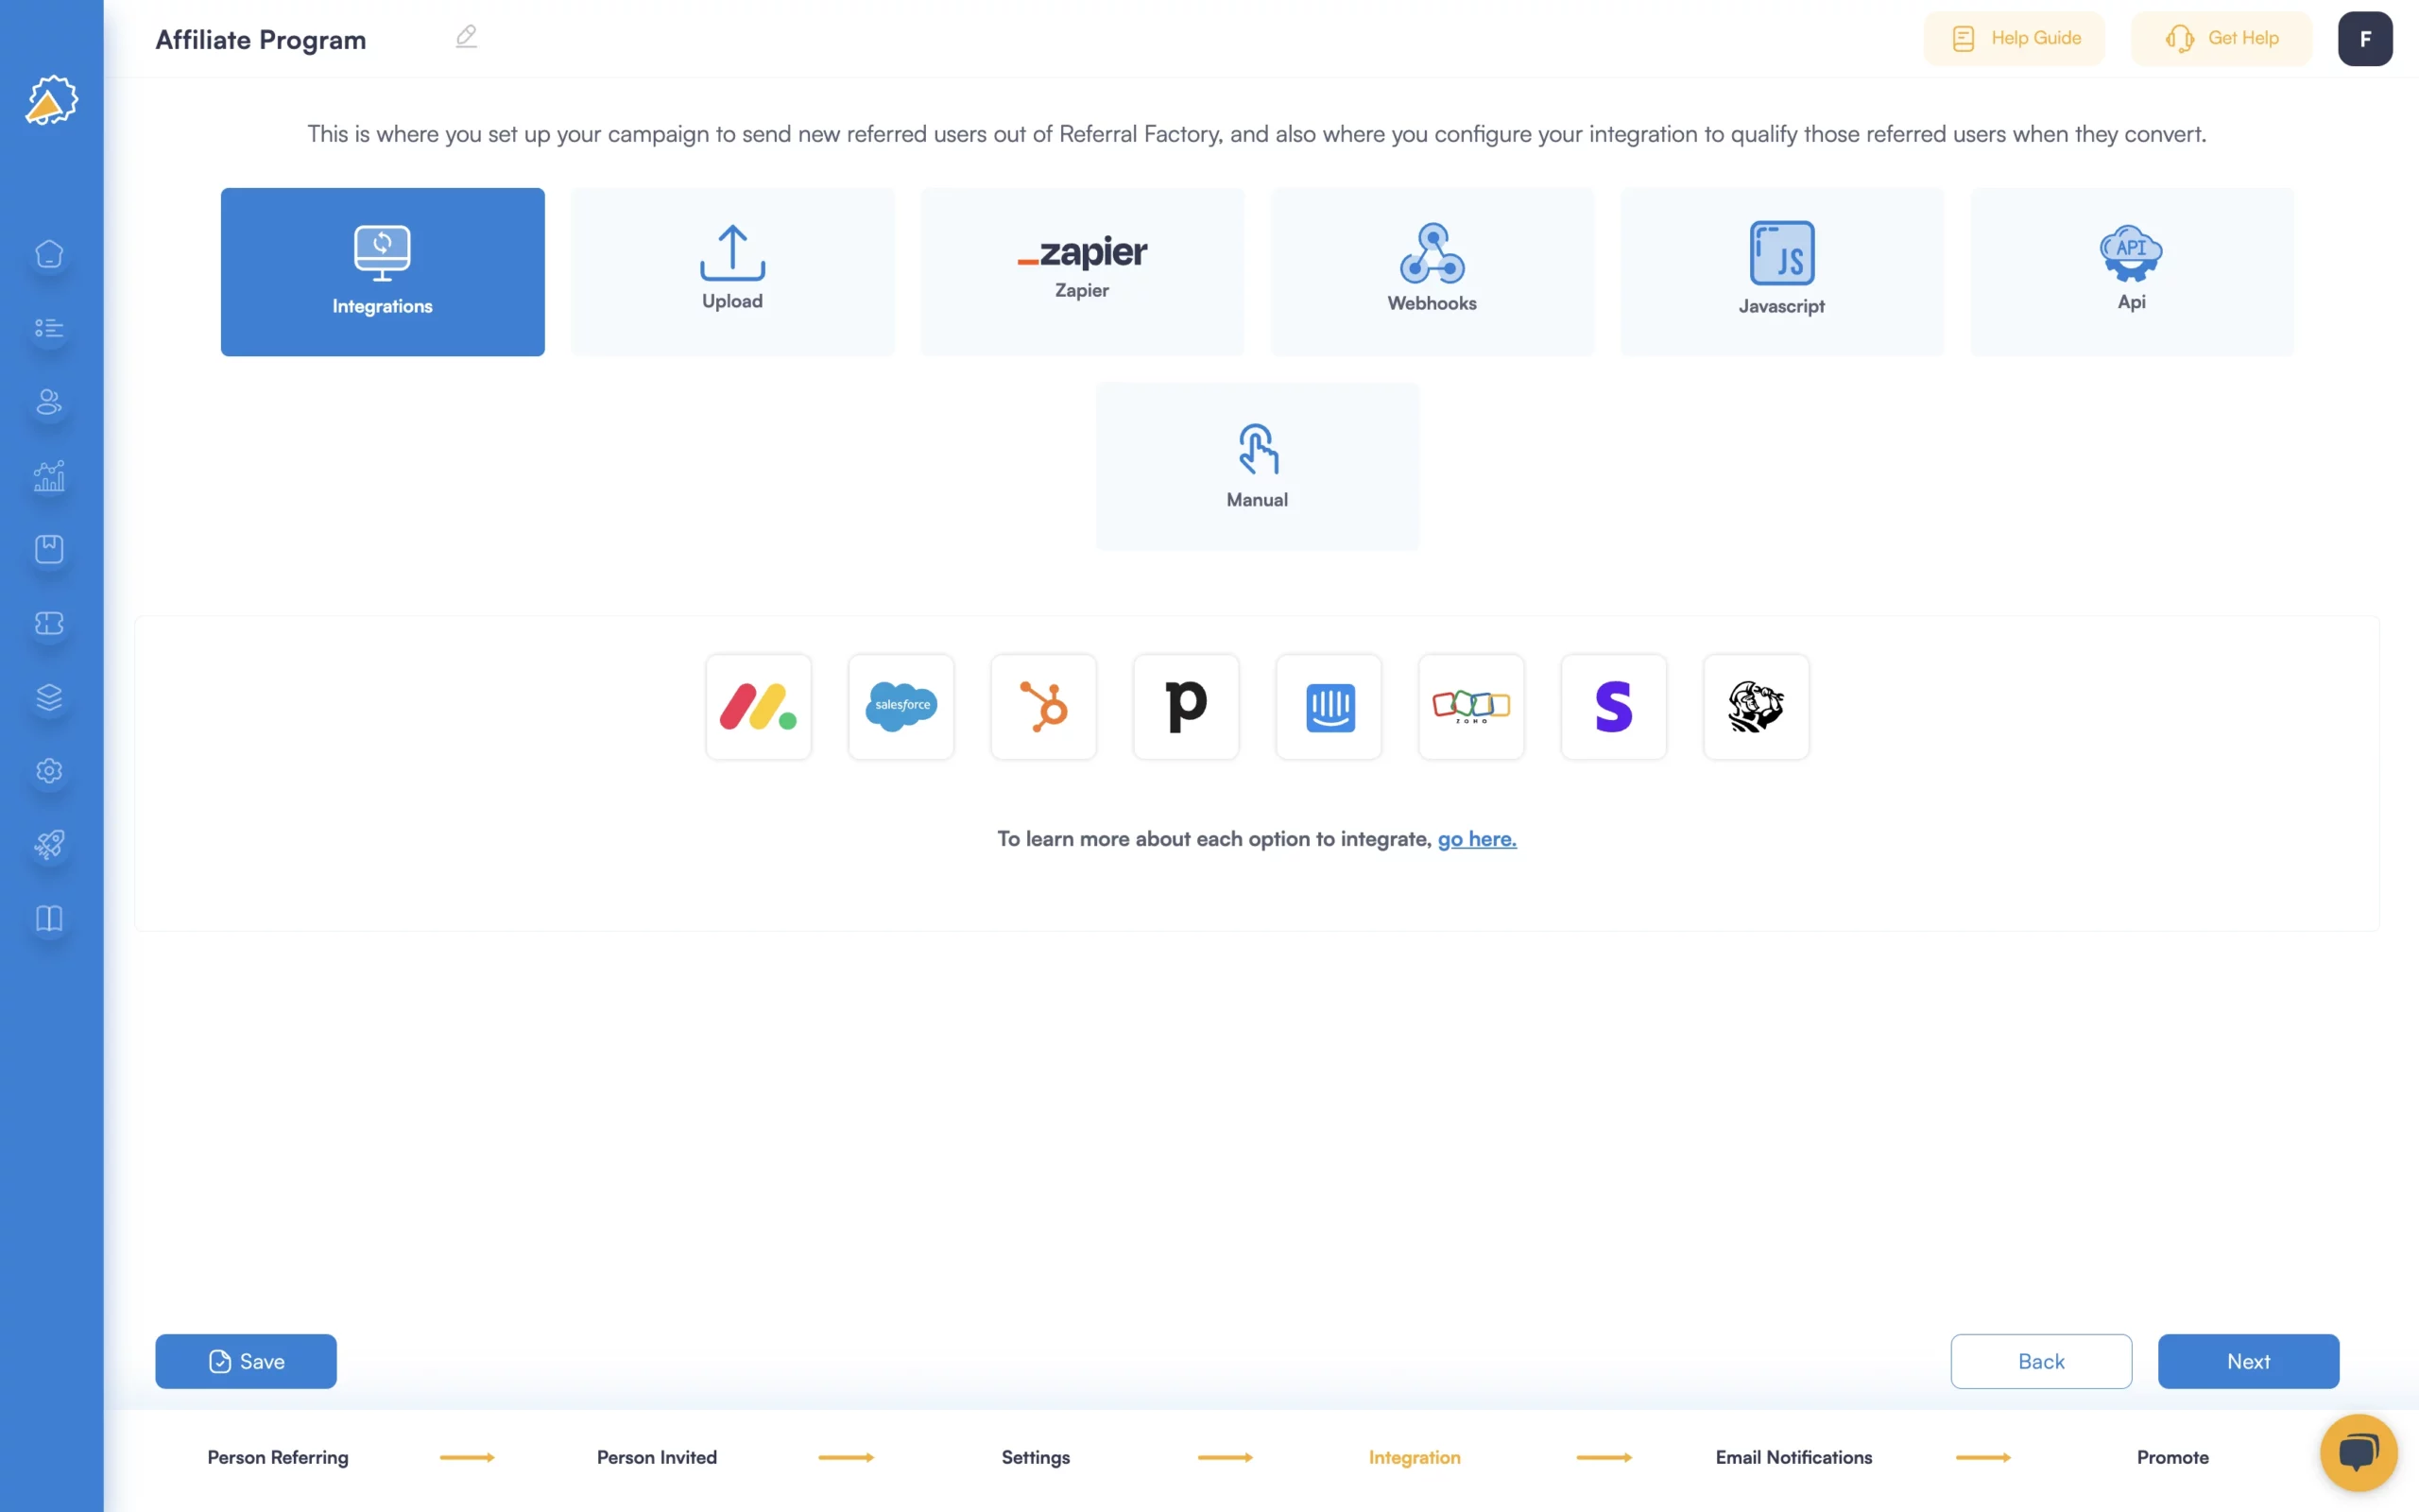This screenshot has width=2419, height=1512.
Task: Click the go here learn more link
Action: tap(1475, 838)
